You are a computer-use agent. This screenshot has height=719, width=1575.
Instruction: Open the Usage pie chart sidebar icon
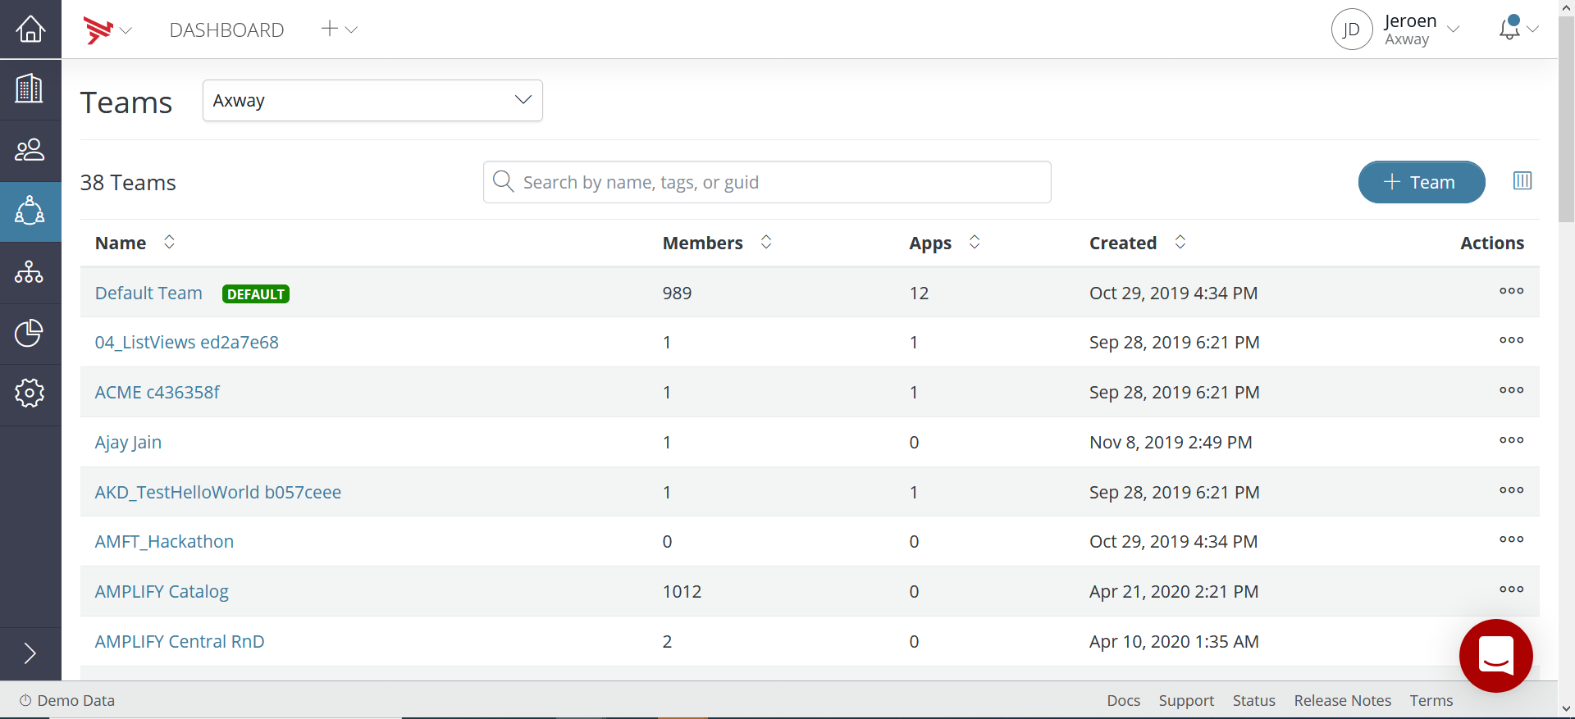(x=30, y=333)
